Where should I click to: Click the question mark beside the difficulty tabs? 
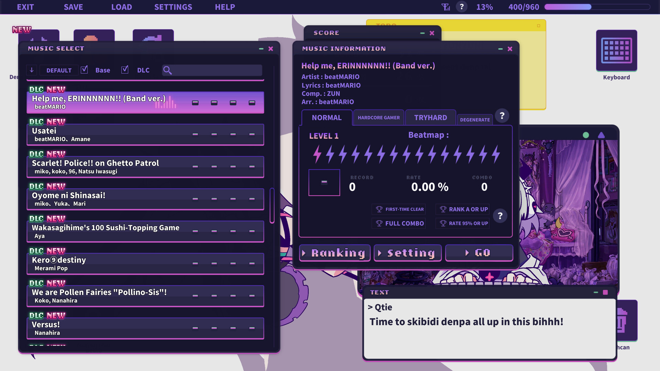pos(502,116)
